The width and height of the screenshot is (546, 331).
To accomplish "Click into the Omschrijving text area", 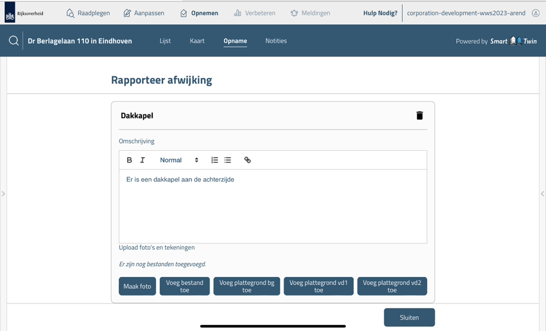I will (x=272, y=206).
